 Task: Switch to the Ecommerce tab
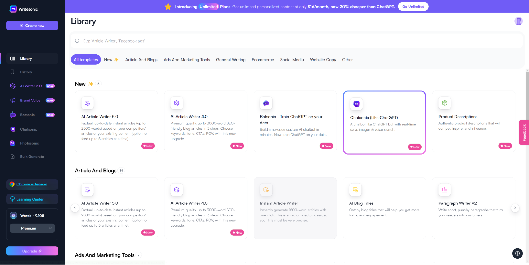coord(263,60)
